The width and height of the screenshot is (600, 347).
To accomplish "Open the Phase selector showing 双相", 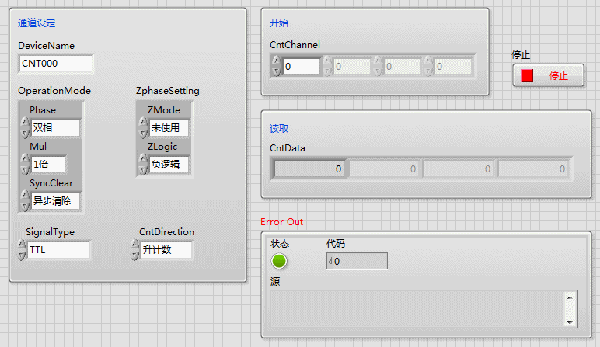I will point(55,128).
